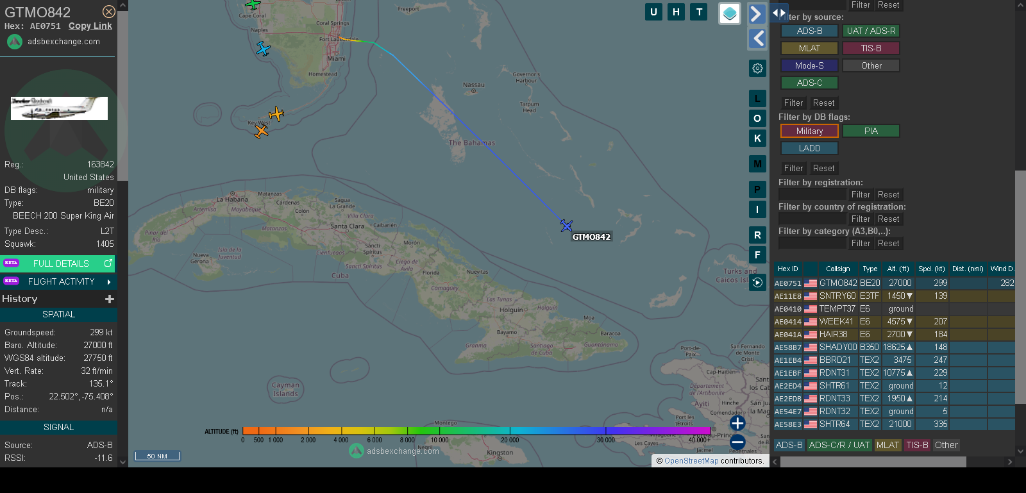This screenshot has height=493, width=1026.
Task: Sort the table by Dist. (nmi) column
Action: (968, 269)
